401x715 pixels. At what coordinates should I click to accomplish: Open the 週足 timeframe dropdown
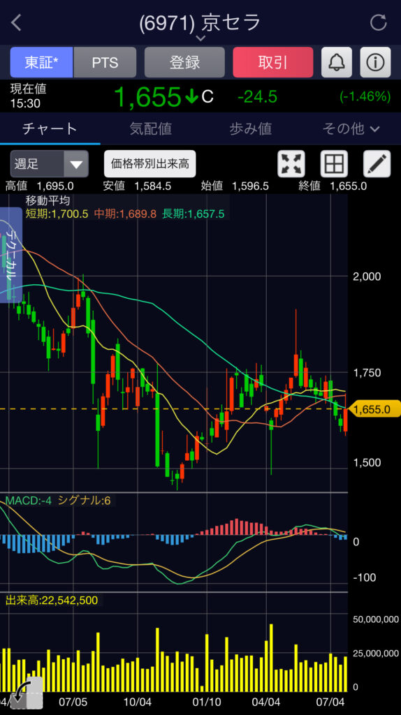50,163
